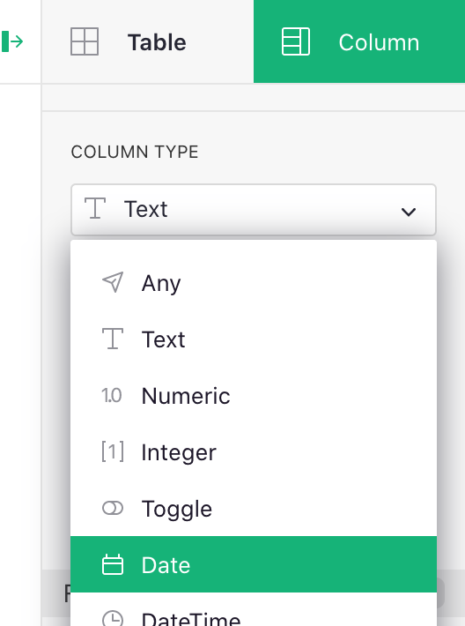This screenshot has width=465, height=626.
Task: Click the clock icon beside DateTime
Action: (x=113, y=619)
